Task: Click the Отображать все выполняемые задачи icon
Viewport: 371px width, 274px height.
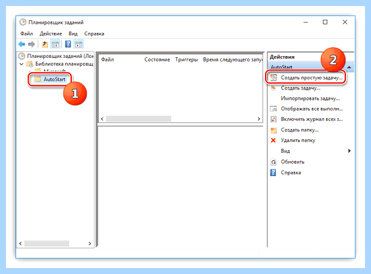Action: pos(273,109)
